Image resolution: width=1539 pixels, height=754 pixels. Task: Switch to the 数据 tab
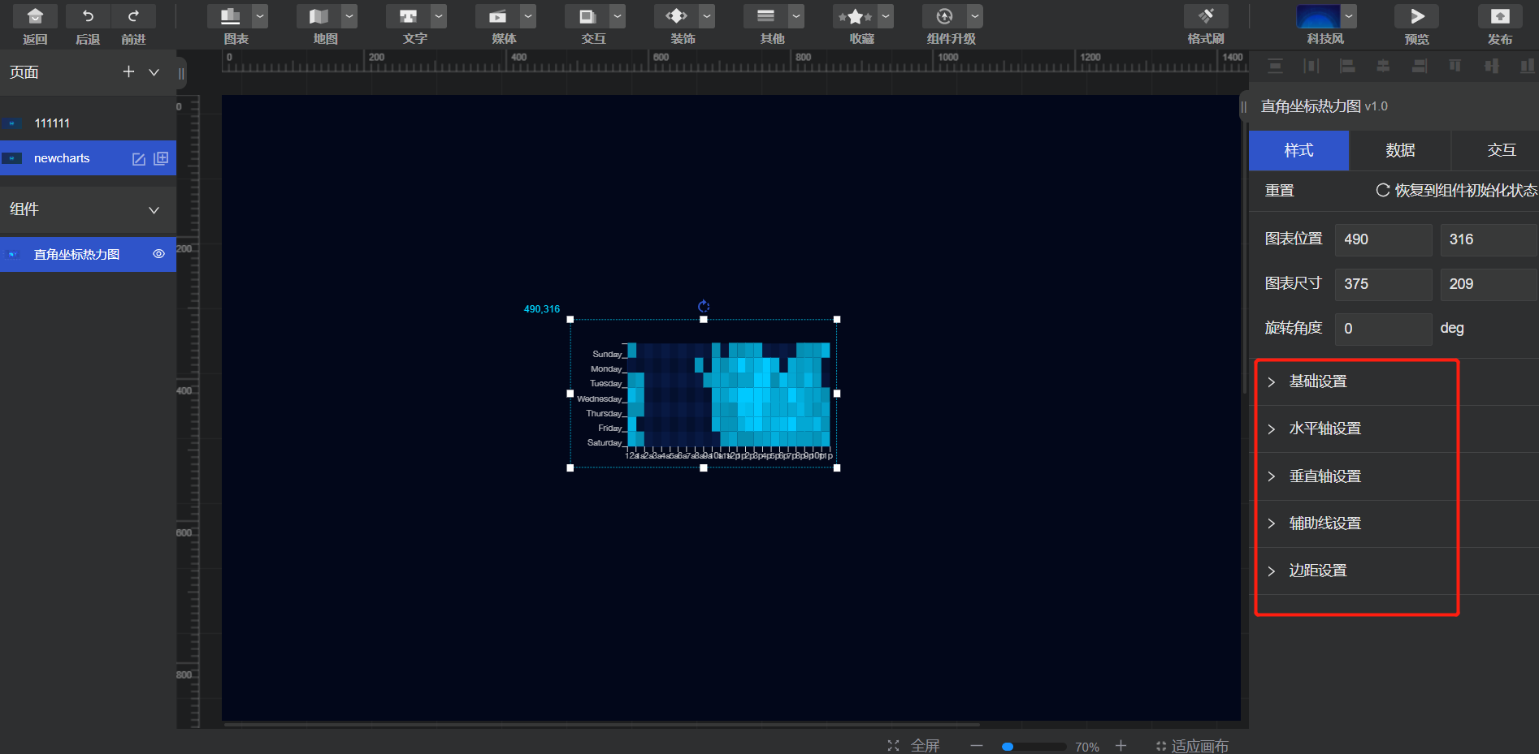(1400, 150)
